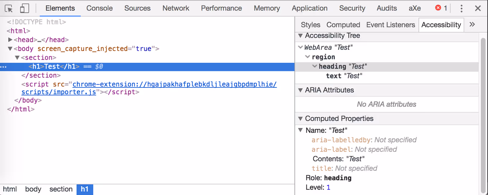Expand the collapsed head element
Image resolution: width=488 pixels, height=195 pixels.
[10, 40]
